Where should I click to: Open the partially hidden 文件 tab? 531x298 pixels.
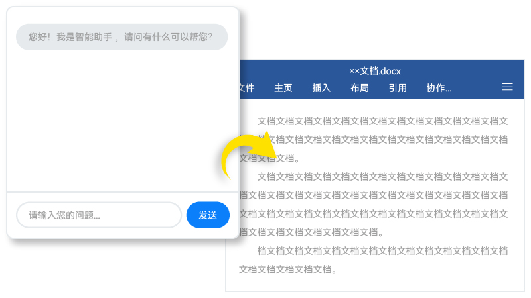click(247, 88)
